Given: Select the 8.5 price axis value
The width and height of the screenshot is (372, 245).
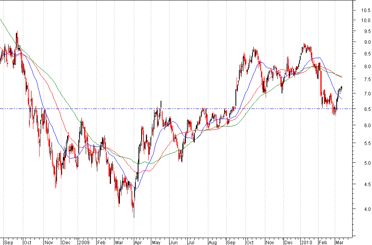Looking at the screenshot, I should point(367,54).
